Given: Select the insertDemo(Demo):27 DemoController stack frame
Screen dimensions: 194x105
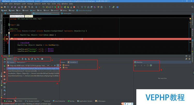Looking at the screenshot, I should click(x=34, y=71).
